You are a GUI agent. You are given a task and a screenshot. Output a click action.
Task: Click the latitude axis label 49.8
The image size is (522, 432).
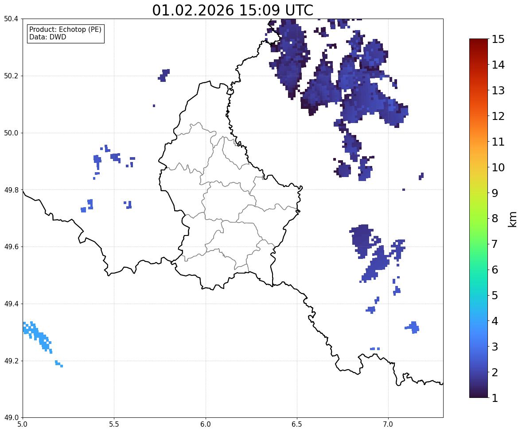11,190
